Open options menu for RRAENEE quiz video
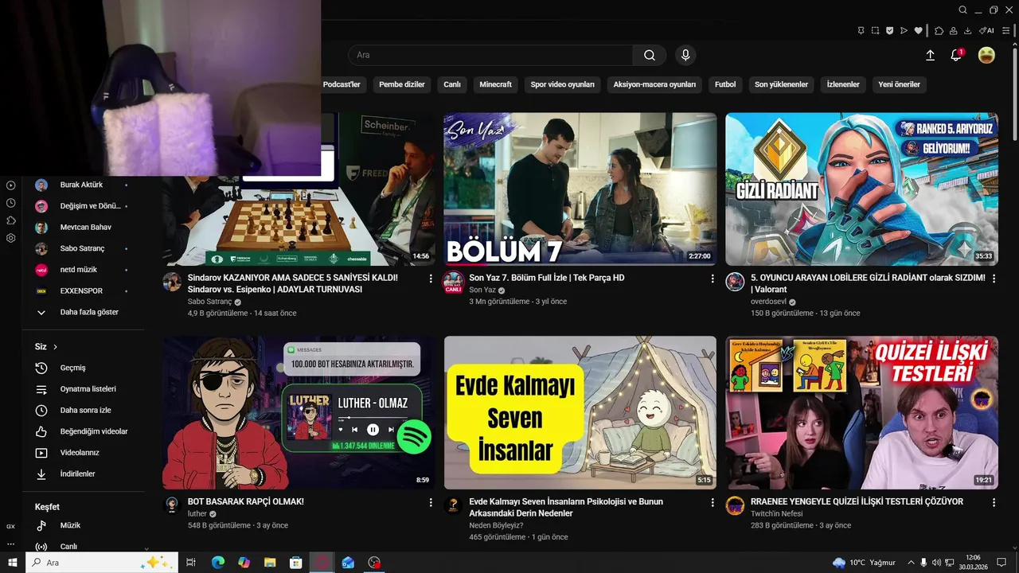Viewport: 1019px width, 573px height. click(994, 502)
